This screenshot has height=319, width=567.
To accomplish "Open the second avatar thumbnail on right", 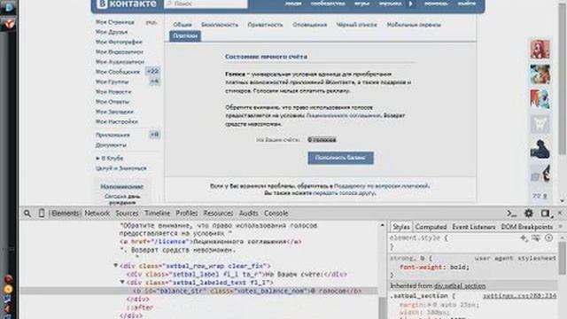I will 540,74.
